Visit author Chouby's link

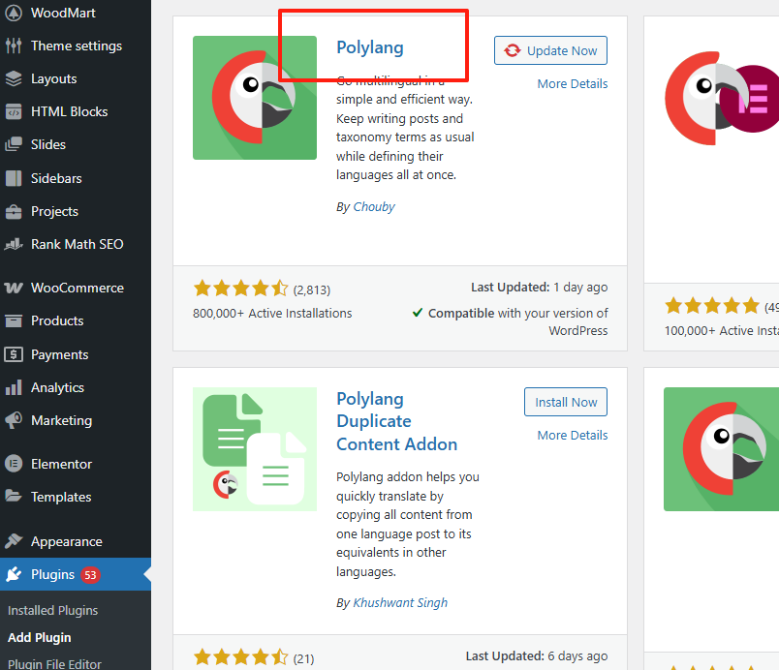[x=374, y=206]
